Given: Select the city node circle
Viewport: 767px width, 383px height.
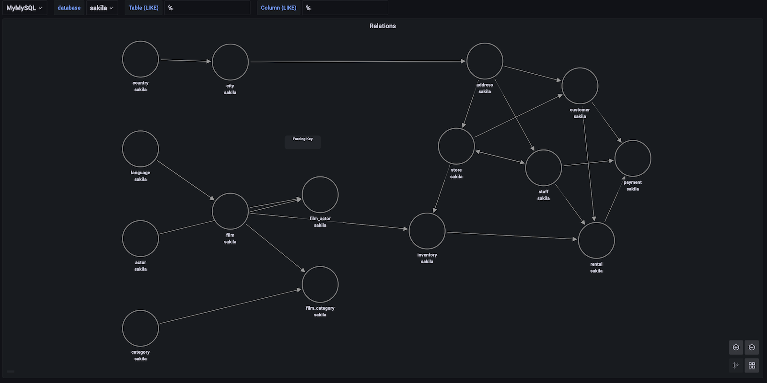Looking at the screenshot, I should (x=230, y=62).
